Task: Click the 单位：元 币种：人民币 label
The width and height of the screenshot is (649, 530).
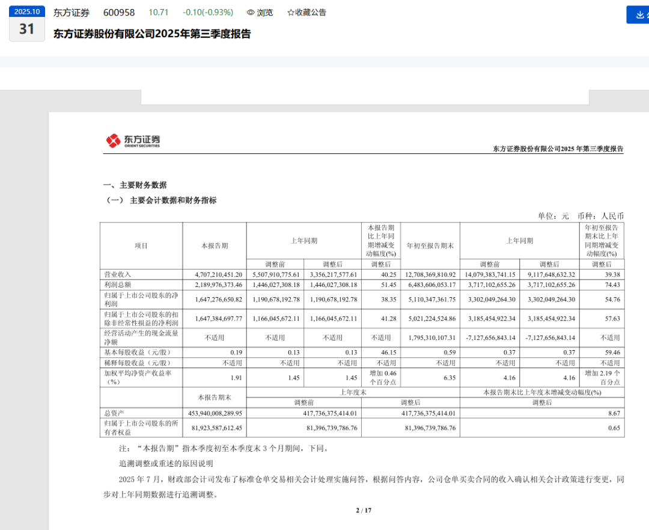Action: click(580, 216)
